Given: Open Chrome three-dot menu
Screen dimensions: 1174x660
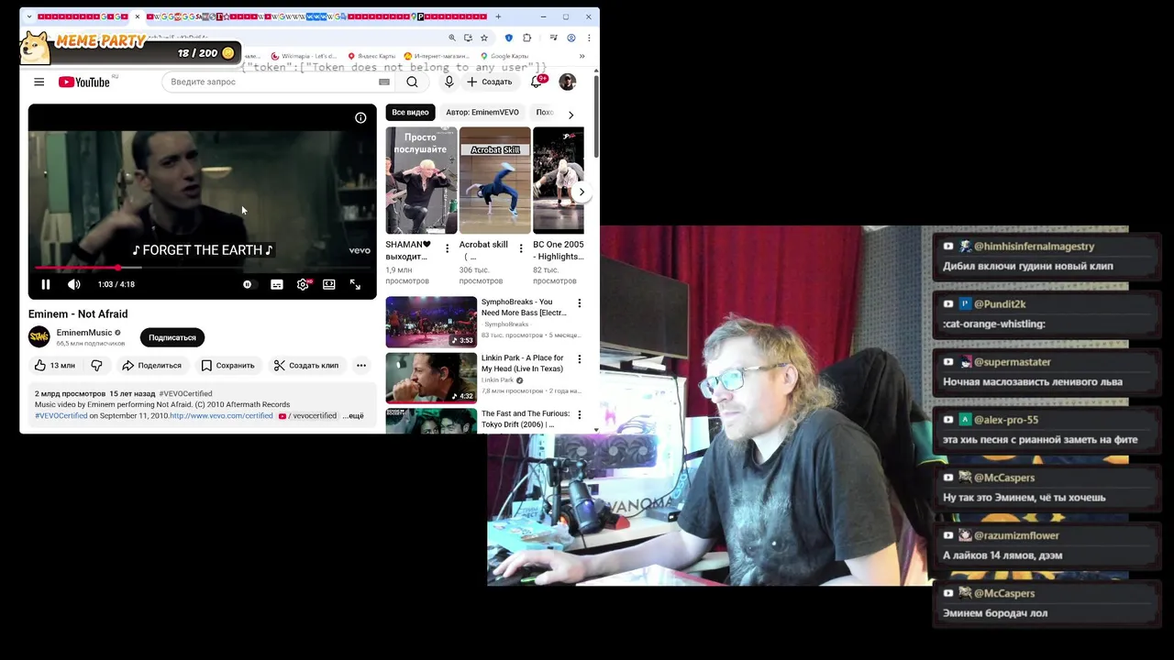Looking at the screenshot, I should 588,38.
